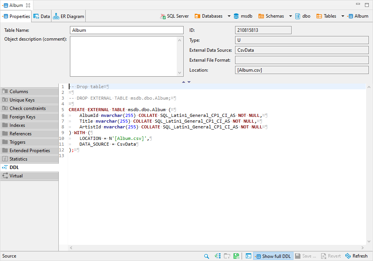
Task: Click the Location field
Action: click(x=302, y=70)
